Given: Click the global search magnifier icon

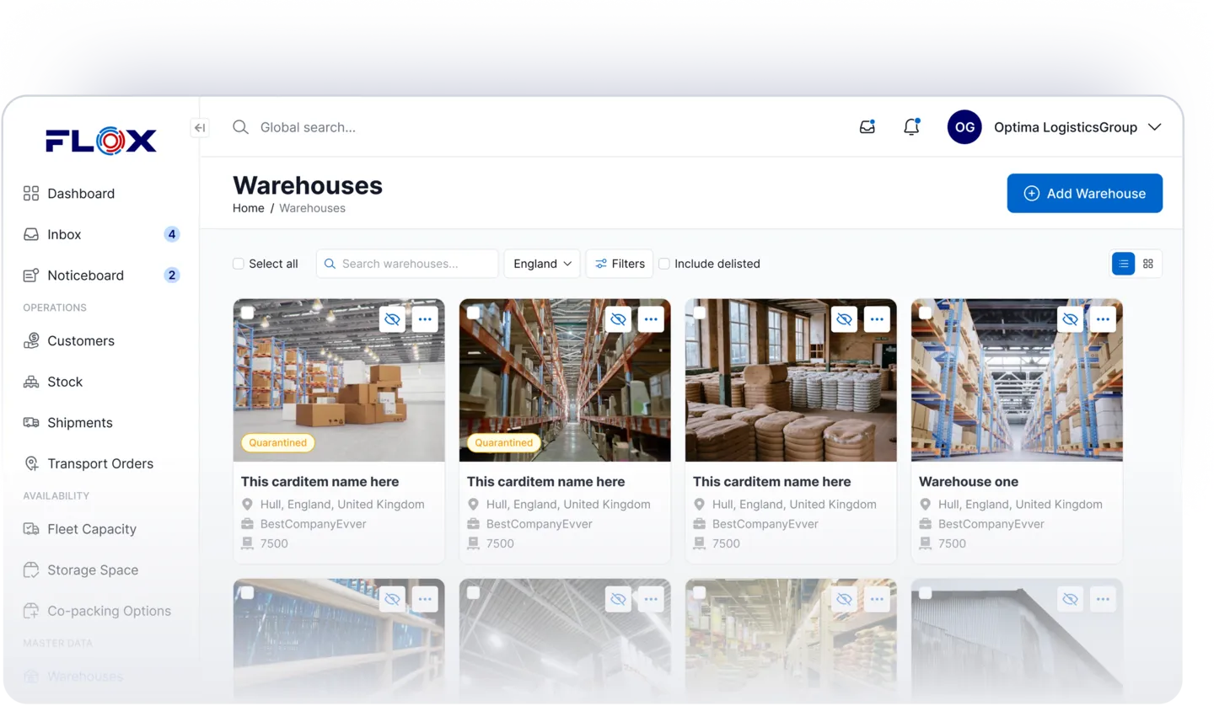Looking at the screenshot, I should 240,127.
